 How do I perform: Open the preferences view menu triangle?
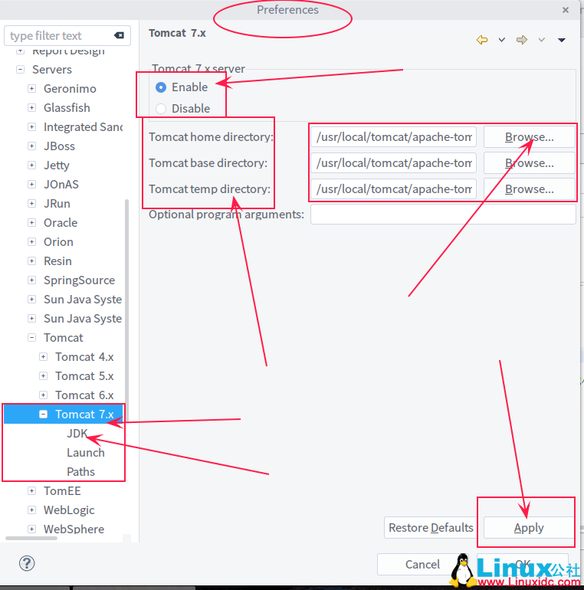[x=562, y=40]
